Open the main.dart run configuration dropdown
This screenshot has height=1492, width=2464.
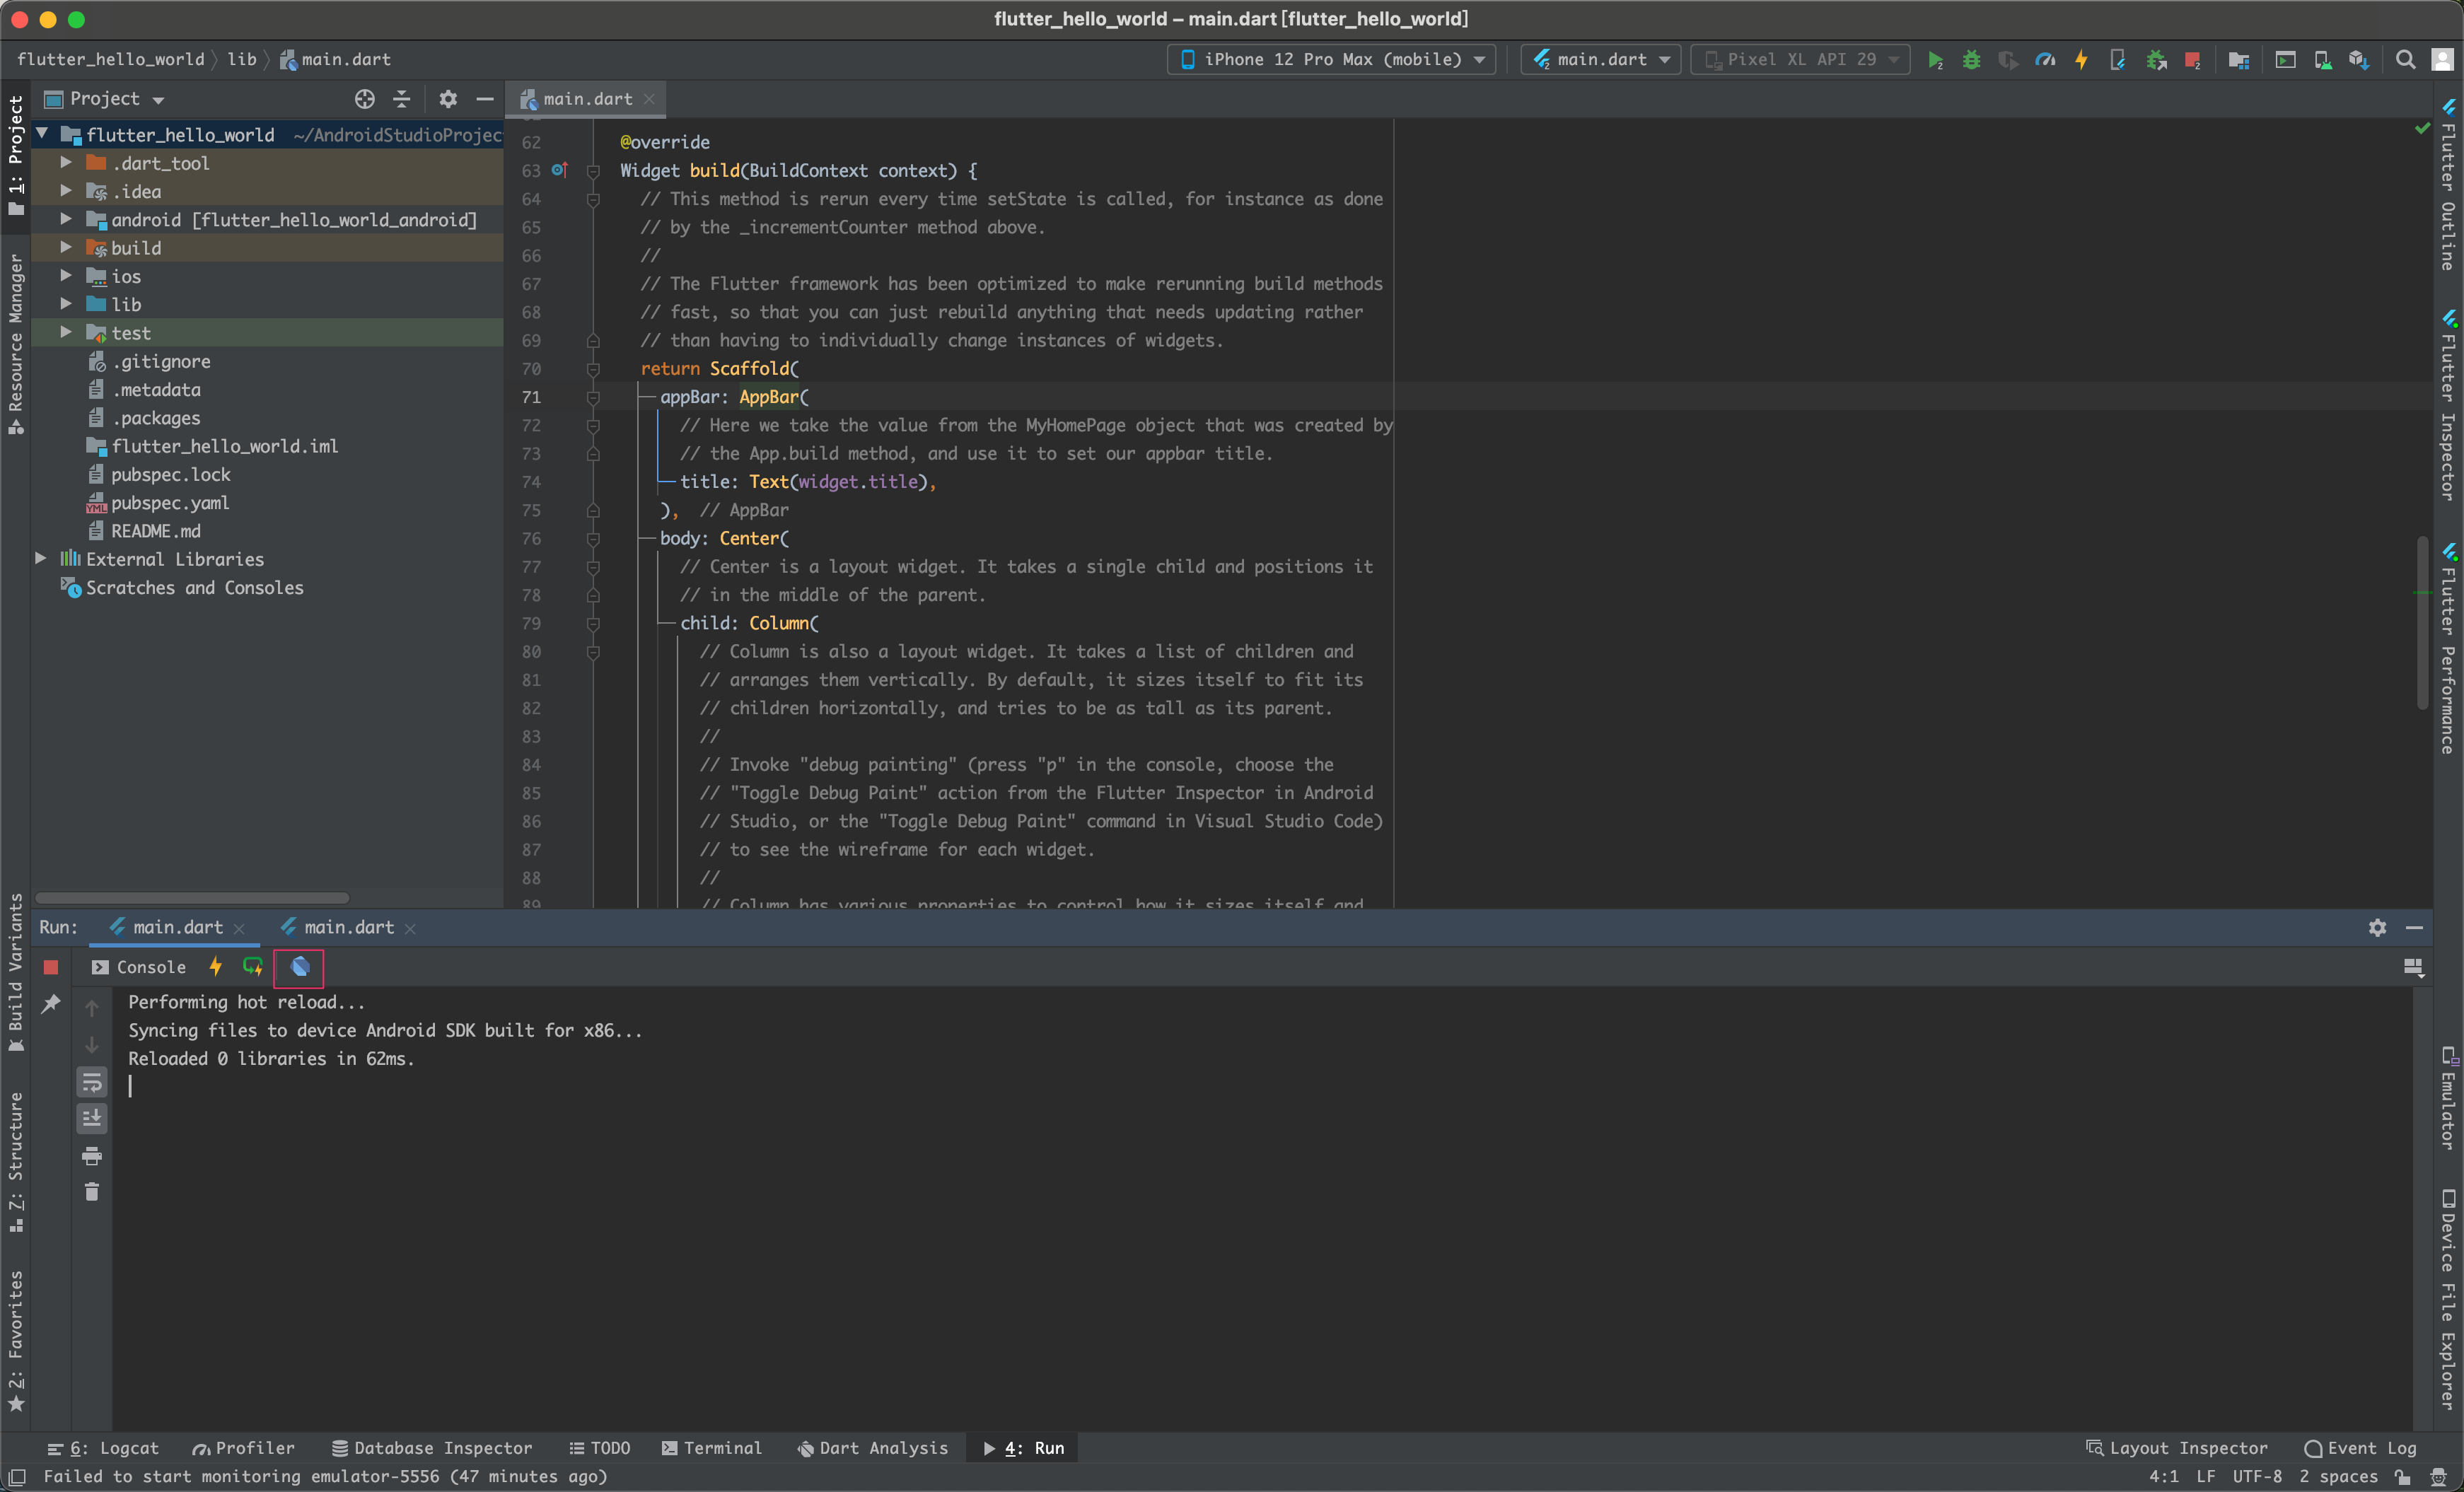click(1601, 60)
